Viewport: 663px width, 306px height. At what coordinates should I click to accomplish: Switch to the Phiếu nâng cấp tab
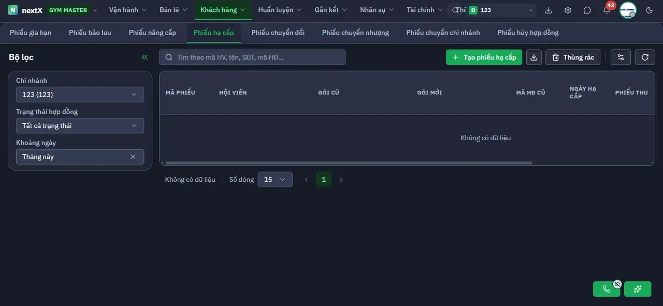coord(152,33)
